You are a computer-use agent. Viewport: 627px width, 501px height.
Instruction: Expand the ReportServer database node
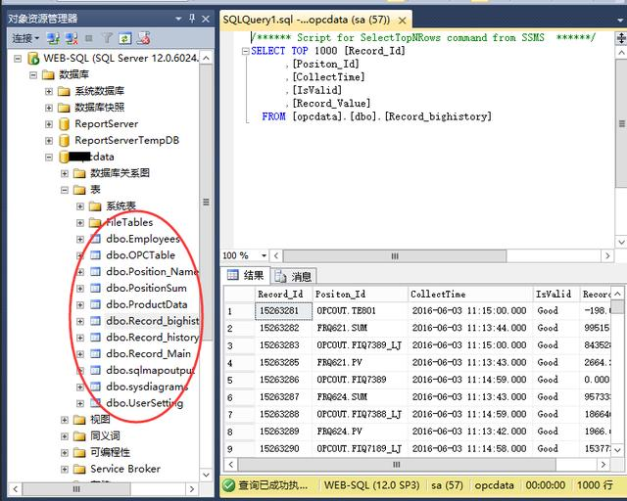point(49,124)
